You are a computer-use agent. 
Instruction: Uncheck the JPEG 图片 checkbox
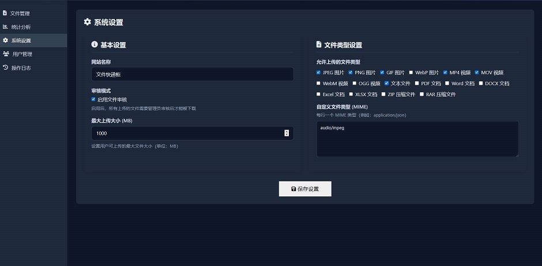click(318, 73)
